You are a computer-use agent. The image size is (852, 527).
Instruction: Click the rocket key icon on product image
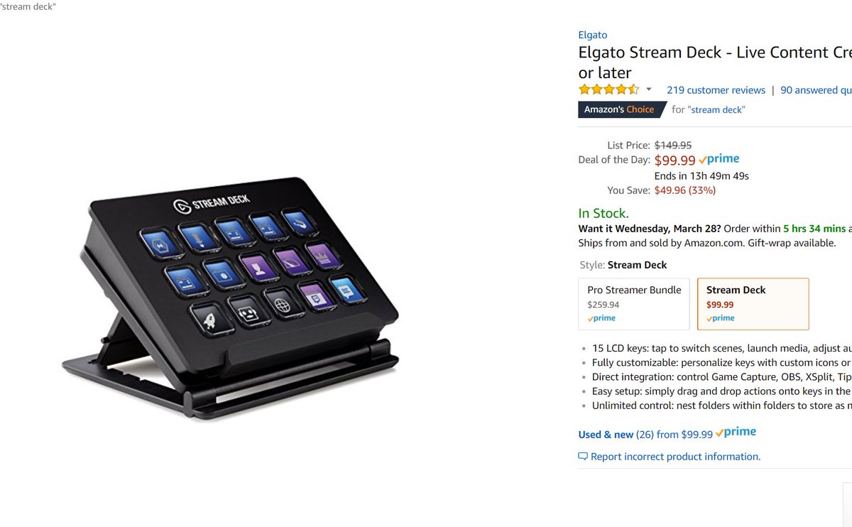point(209,320)
